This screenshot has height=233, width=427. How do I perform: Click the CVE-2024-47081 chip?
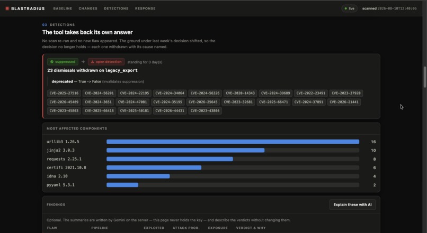132,102
